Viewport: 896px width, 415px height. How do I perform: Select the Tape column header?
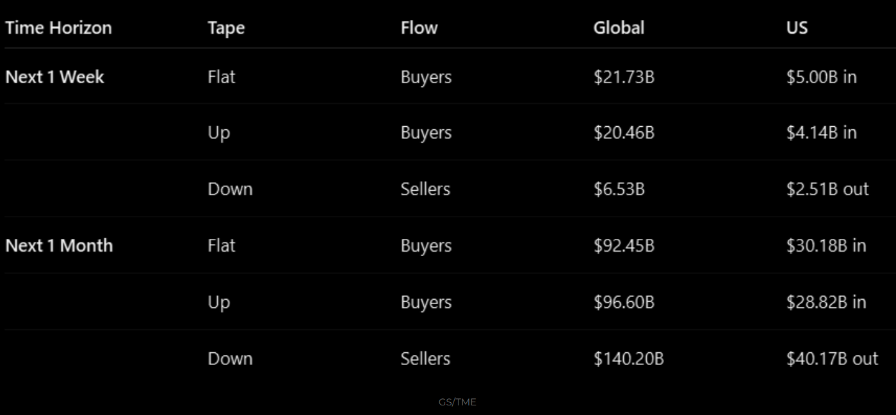(226, 29)
